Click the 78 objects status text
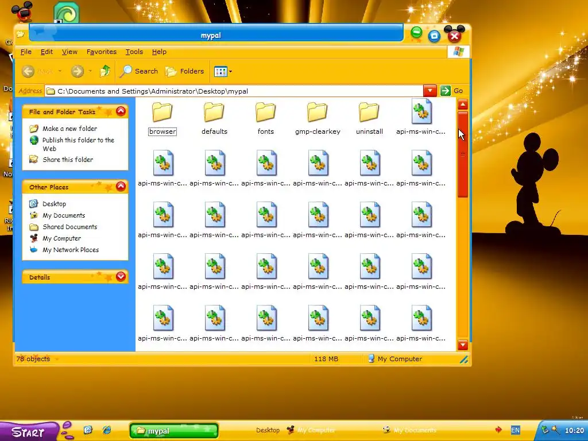This screenshot has height=441, width=588. pos(33,359)
